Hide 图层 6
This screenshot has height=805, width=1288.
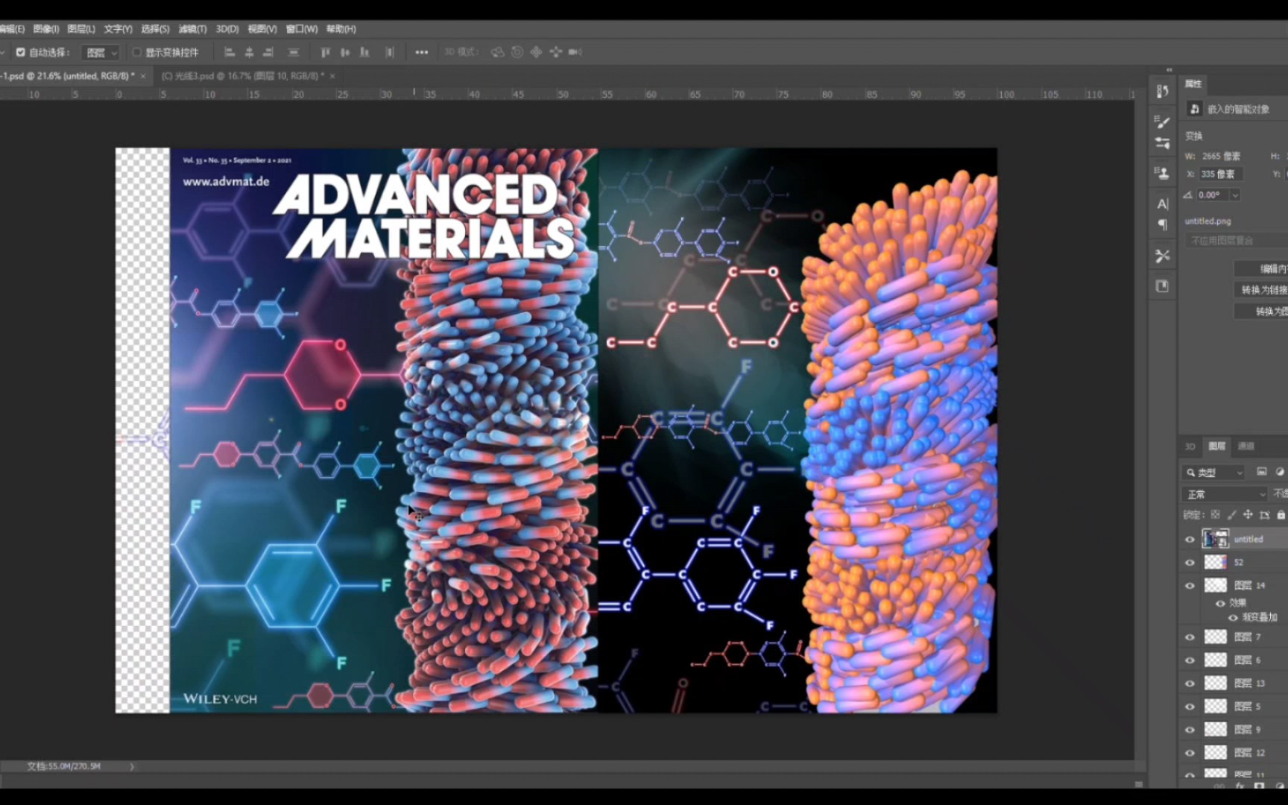1190,660
